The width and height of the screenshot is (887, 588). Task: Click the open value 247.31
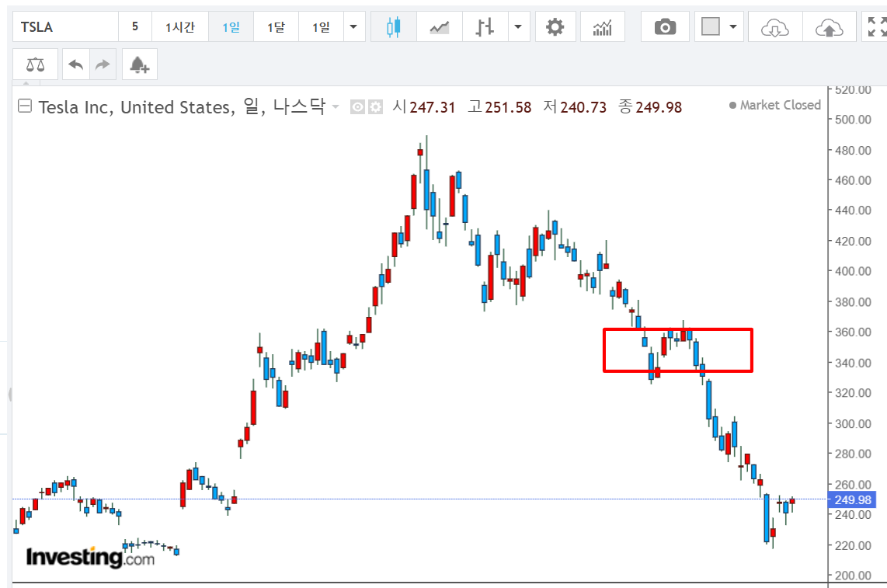pyautogui.click(x=432, y=107)
